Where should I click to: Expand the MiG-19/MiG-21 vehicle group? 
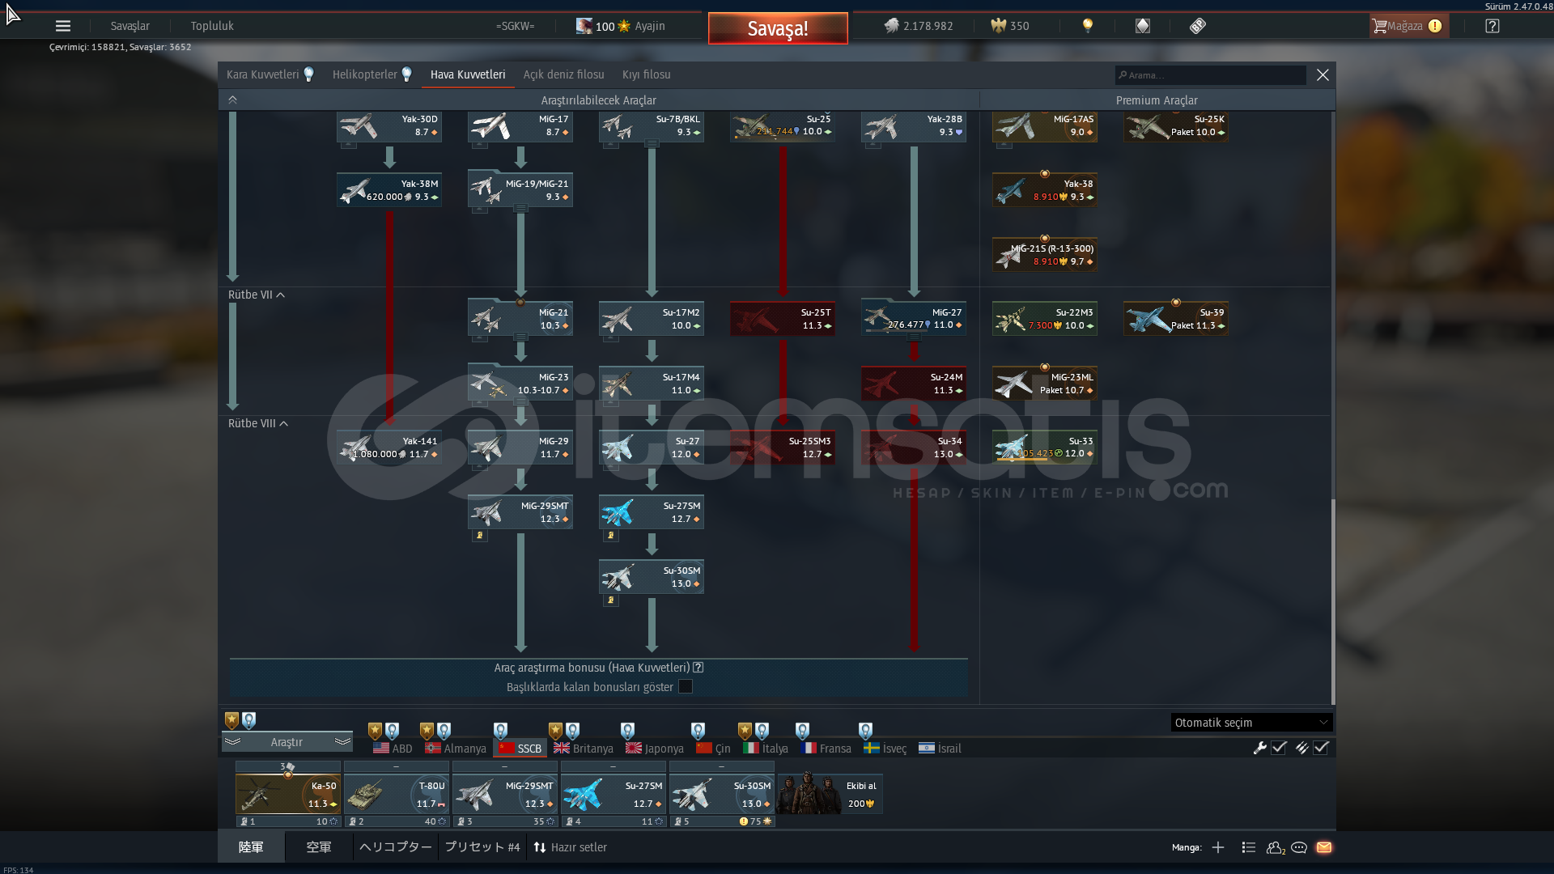coord(521,209)
